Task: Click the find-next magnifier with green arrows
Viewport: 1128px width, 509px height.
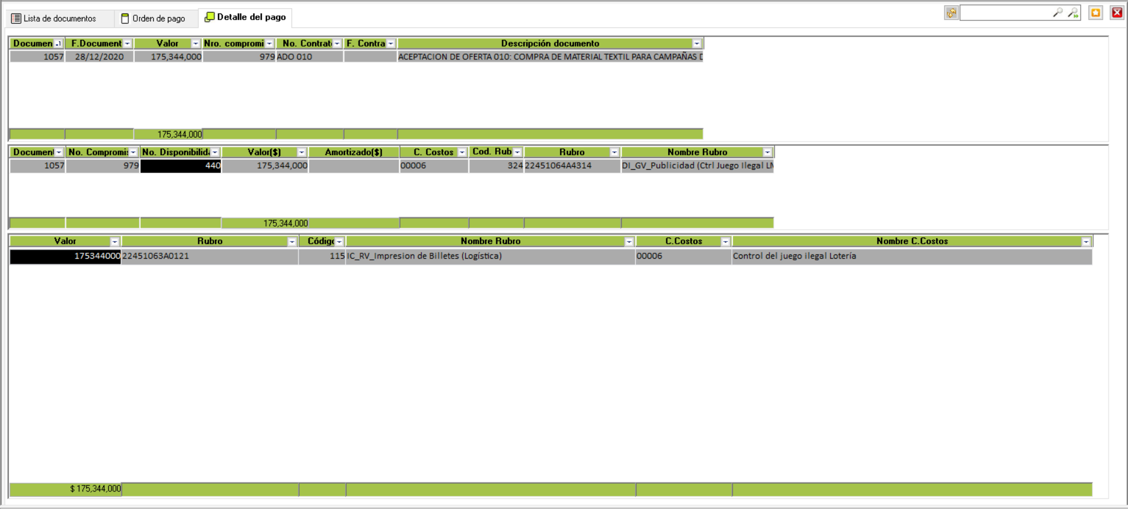Action: [1073, 12]
